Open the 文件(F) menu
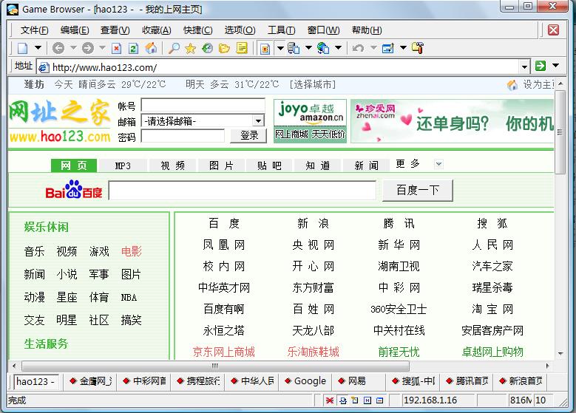576x413 pixels. 35,30
